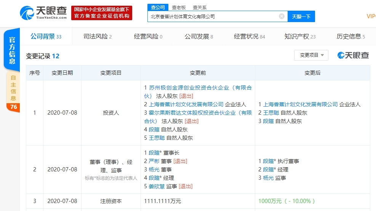Select the 官方信息 side tab
The image size is (376, 211).
12,50
